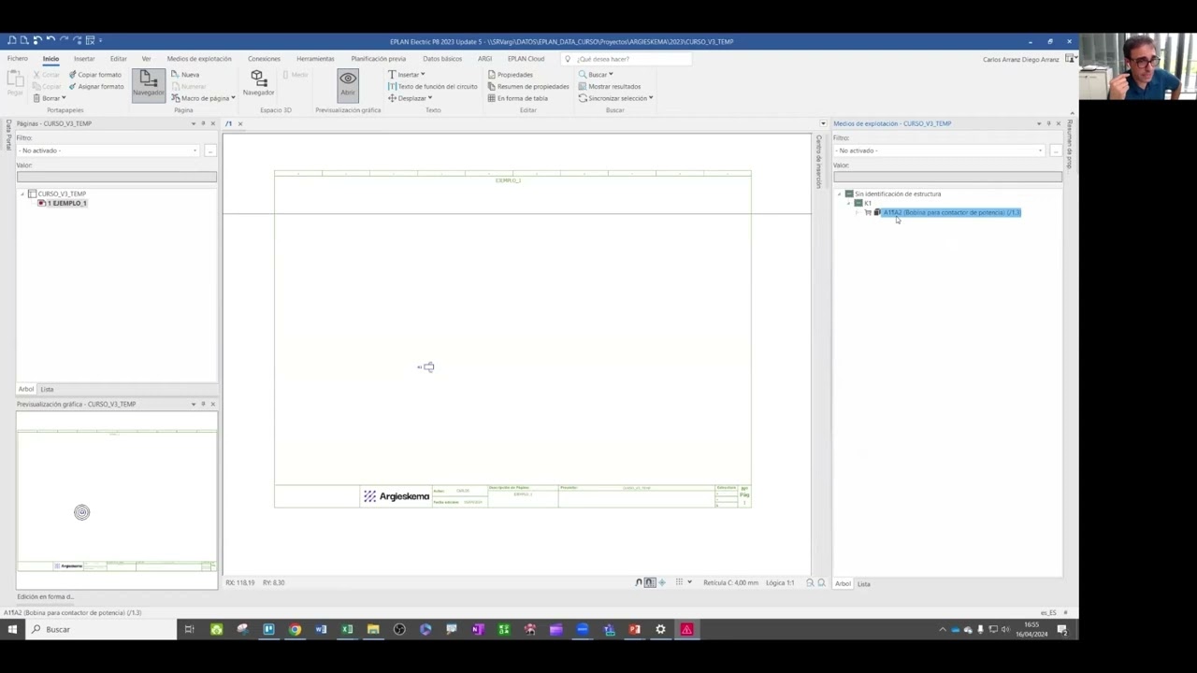Open the Espacio 3D Navegador
This screenshot has height=673, width=1197.
pyautogui.click(x=258, y=83)
